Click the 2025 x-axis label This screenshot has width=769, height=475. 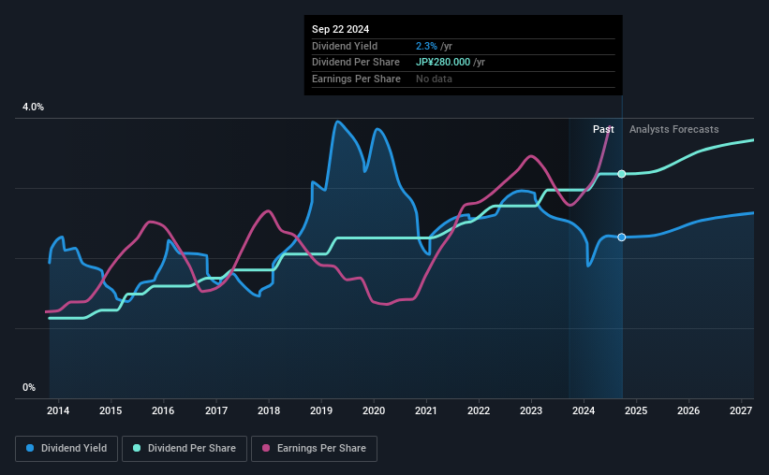[636, 410]
